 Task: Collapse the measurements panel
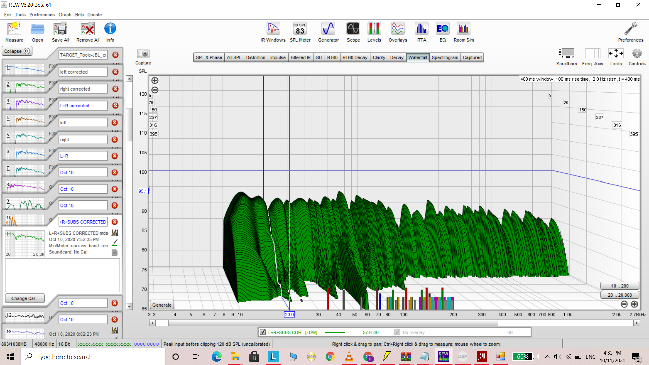coord(17,51)
